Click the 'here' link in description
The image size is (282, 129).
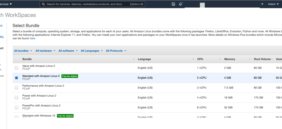32,38
